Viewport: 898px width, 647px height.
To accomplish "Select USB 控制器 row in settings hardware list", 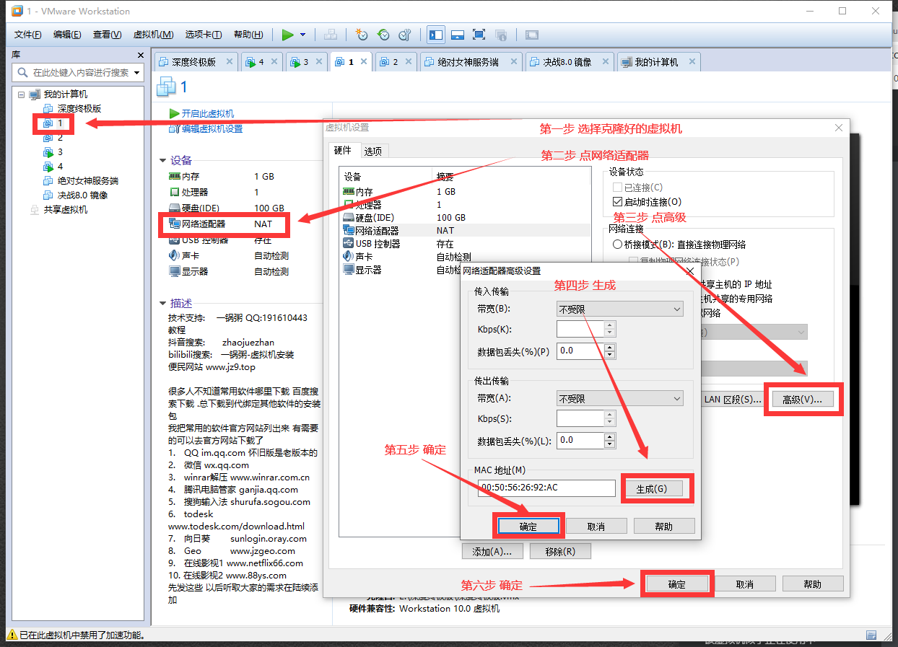I will coord(463,244).
